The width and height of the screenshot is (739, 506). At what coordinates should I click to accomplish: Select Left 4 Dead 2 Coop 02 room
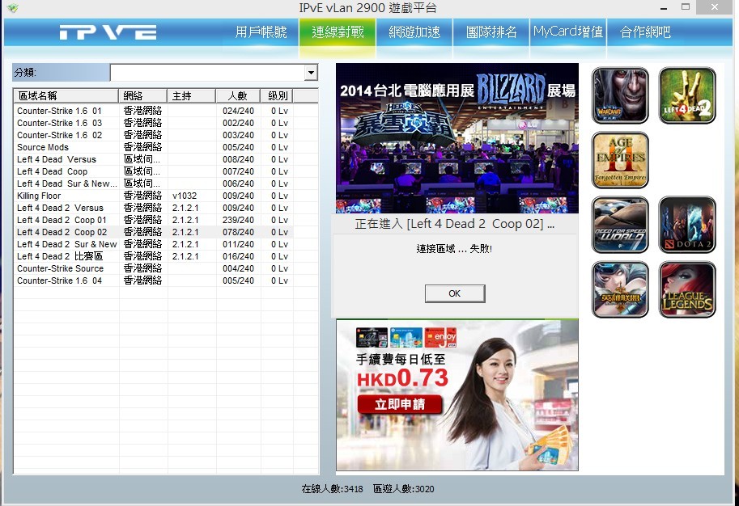153,232
